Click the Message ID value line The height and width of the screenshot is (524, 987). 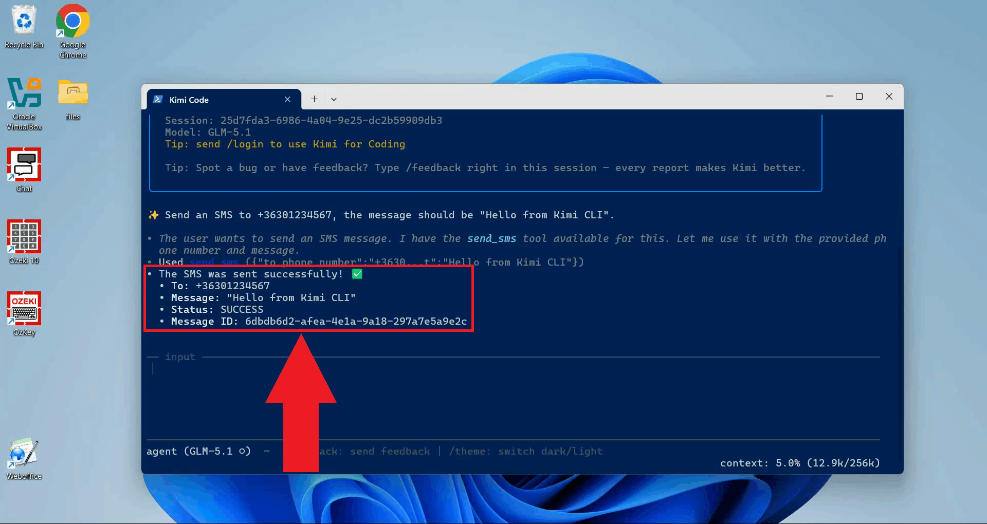pos(319,321)
